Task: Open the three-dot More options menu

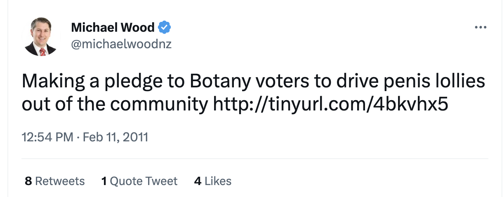Action: [480, 28]
